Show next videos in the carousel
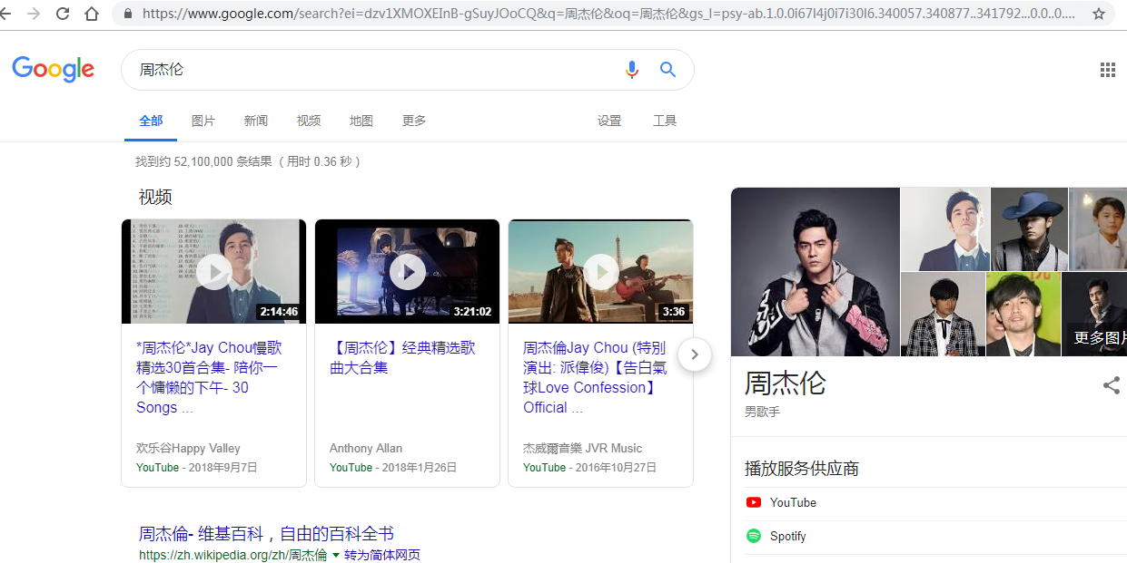Viewport: 1127px width, 563px height. click(695, 354)
